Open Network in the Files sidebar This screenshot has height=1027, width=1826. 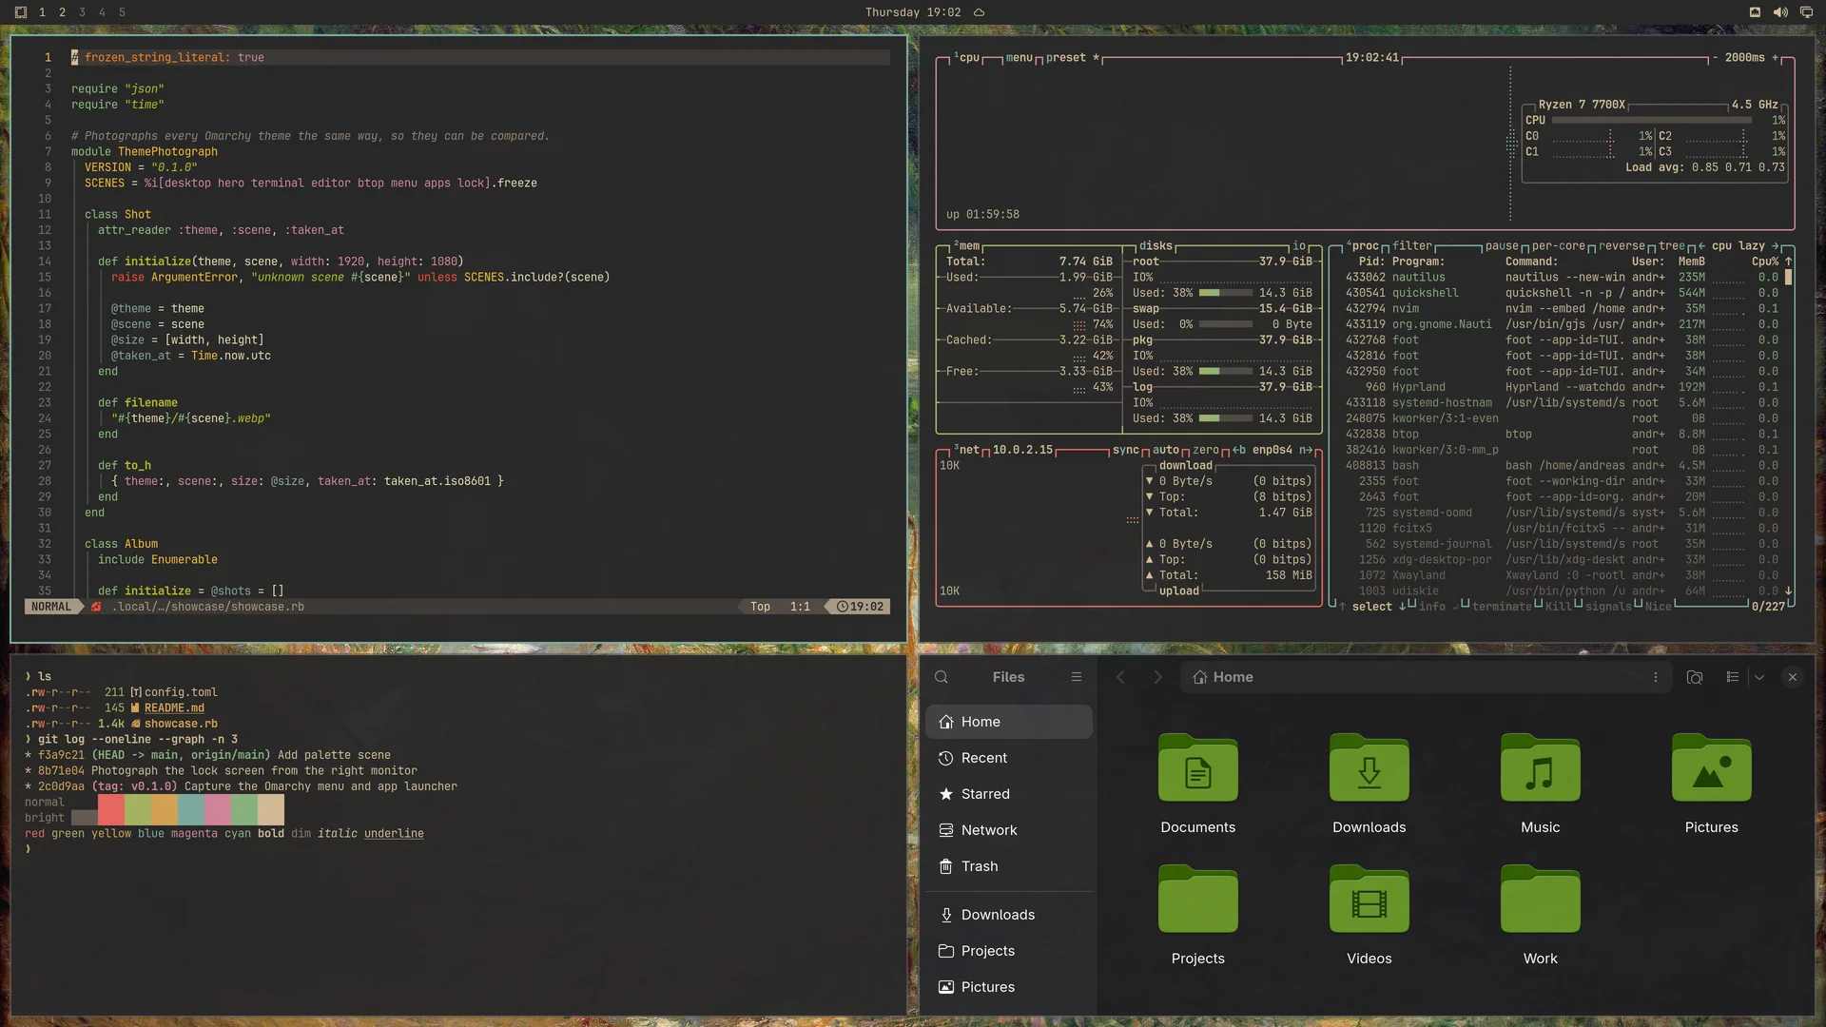[1009, 830]
